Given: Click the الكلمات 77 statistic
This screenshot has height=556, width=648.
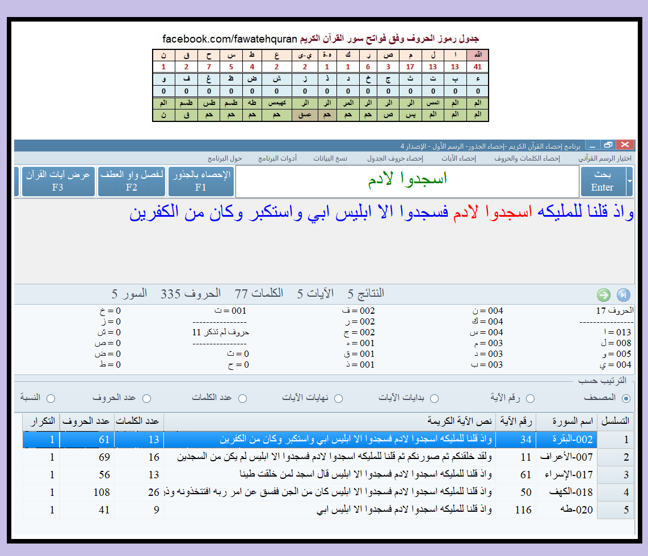Looking at the screenshot, I should click(259, 294).
